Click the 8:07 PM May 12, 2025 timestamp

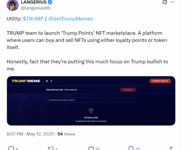point(30,134)
